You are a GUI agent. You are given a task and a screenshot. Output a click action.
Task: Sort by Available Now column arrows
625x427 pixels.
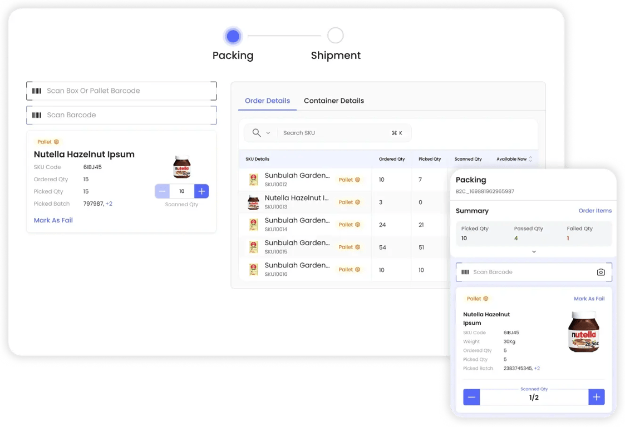[x=530, y=159]
